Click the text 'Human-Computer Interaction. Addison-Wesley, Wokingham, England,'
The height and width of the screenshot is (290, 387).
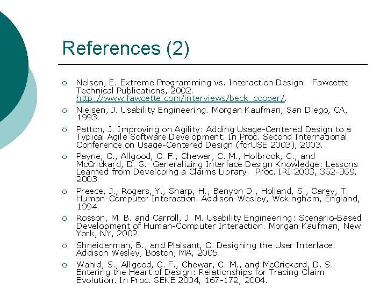click(x=218, y=199)
